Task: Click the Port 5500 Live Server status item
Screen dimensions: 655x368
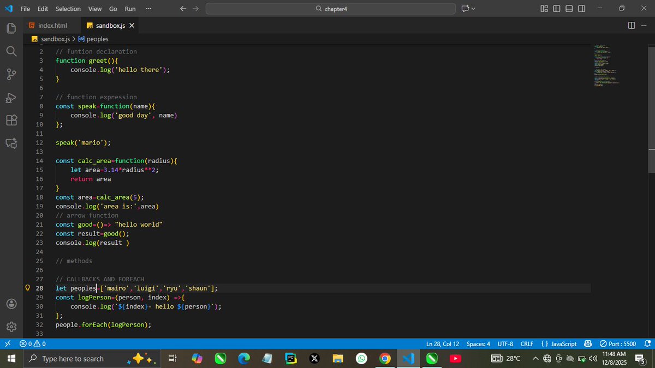Action: tap(618, 343)
